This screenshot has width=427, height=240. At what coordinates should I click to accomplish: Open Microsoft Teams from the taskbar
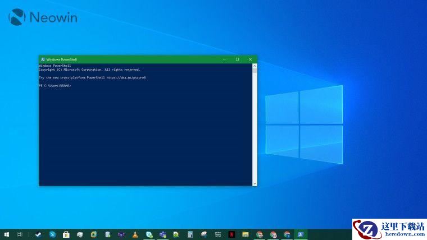(162, 234)
